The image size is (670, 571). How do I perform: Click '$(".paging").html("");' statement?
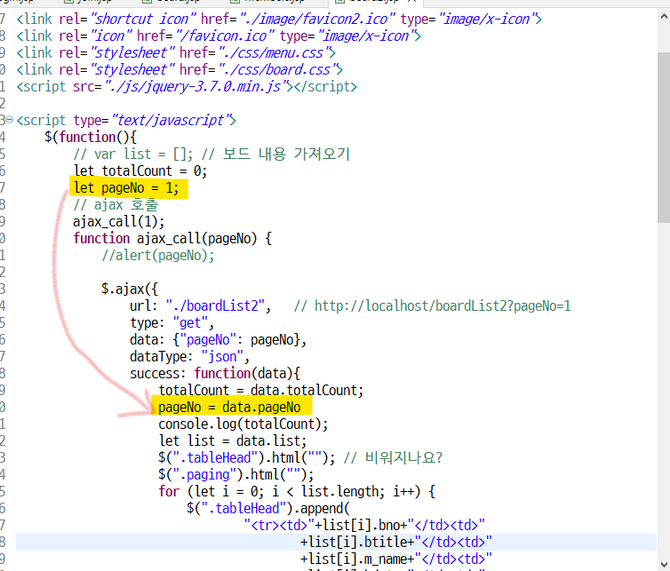pyautogui.click(x=235, y=475)
